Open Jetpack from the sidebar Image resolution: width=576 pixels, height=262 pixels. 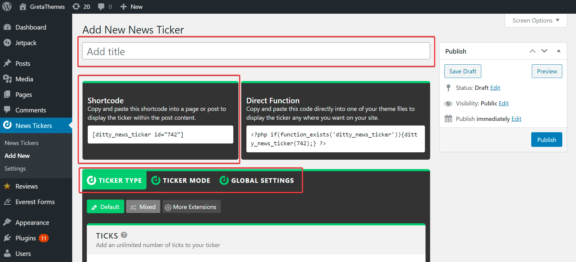[x=26, y=43]
